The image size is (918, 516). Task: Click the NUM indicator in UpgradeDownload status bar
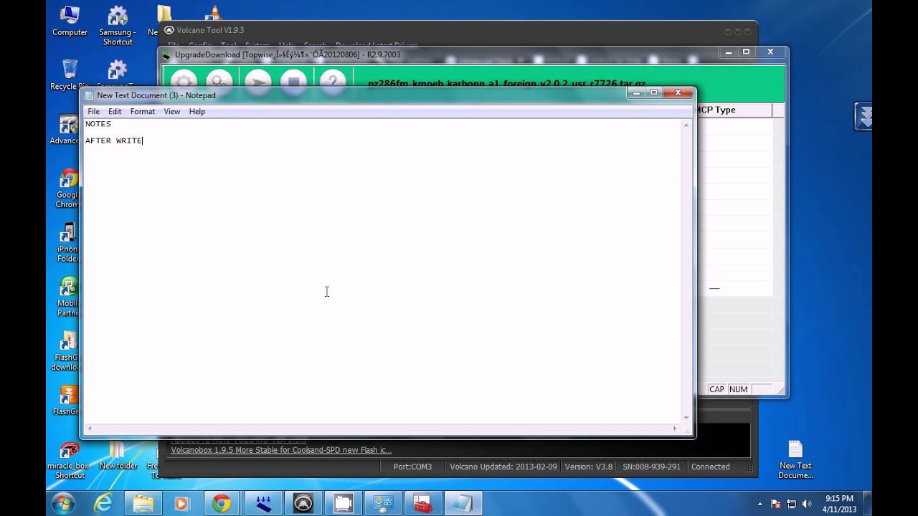tap(738, 389)
